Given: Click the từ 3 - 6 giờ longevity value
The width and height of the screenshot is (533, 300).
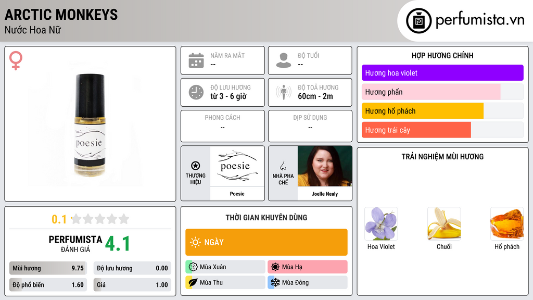Looking at the screenshot, I should click(229, 96).
